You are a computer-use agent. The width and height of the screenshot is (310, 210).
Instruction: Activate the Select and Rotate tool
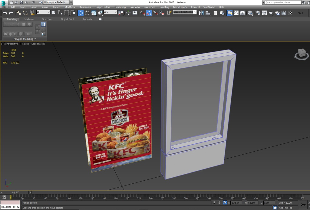pyautogui.click(x=87, y=13)
